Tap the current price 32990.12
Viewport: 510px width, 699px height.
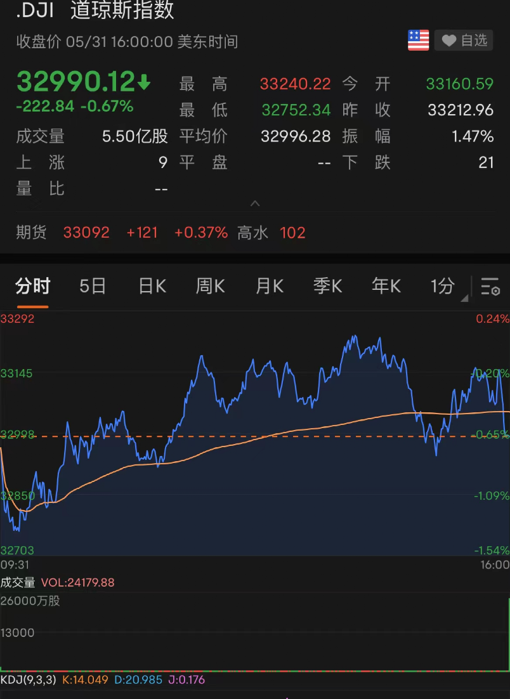[x=75, y=82]
